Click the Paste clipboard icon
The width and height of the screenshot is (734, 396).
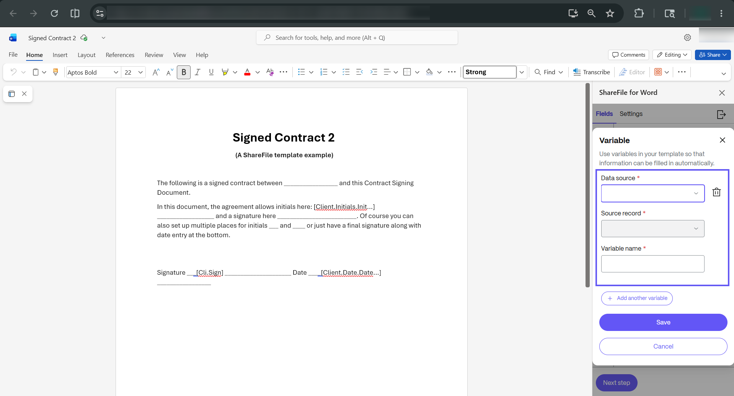[36, 72]
